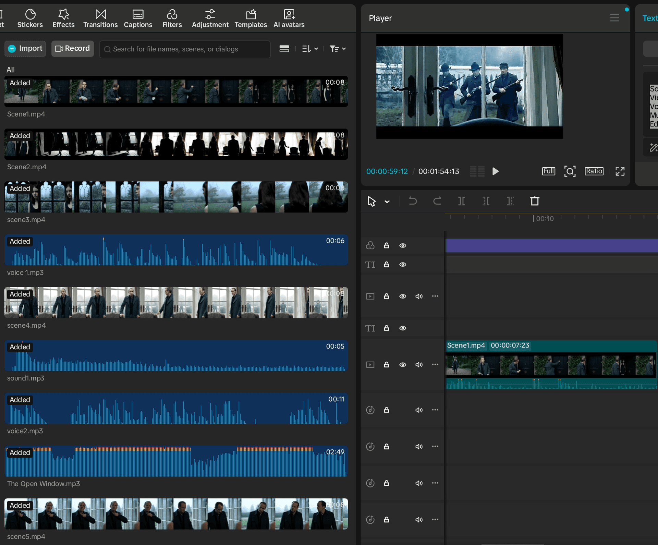
Task: Split the clip at playhead
Action: click(x=462, y=201)
